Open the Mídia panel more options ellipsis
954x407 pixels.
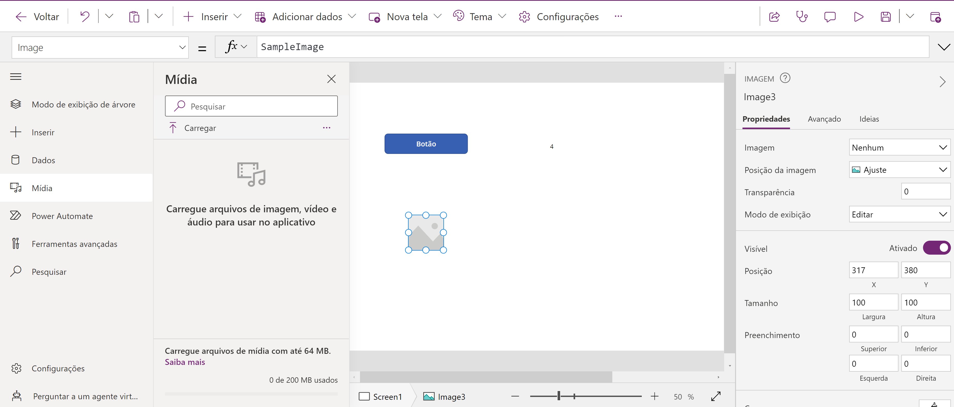coord(326,128)
